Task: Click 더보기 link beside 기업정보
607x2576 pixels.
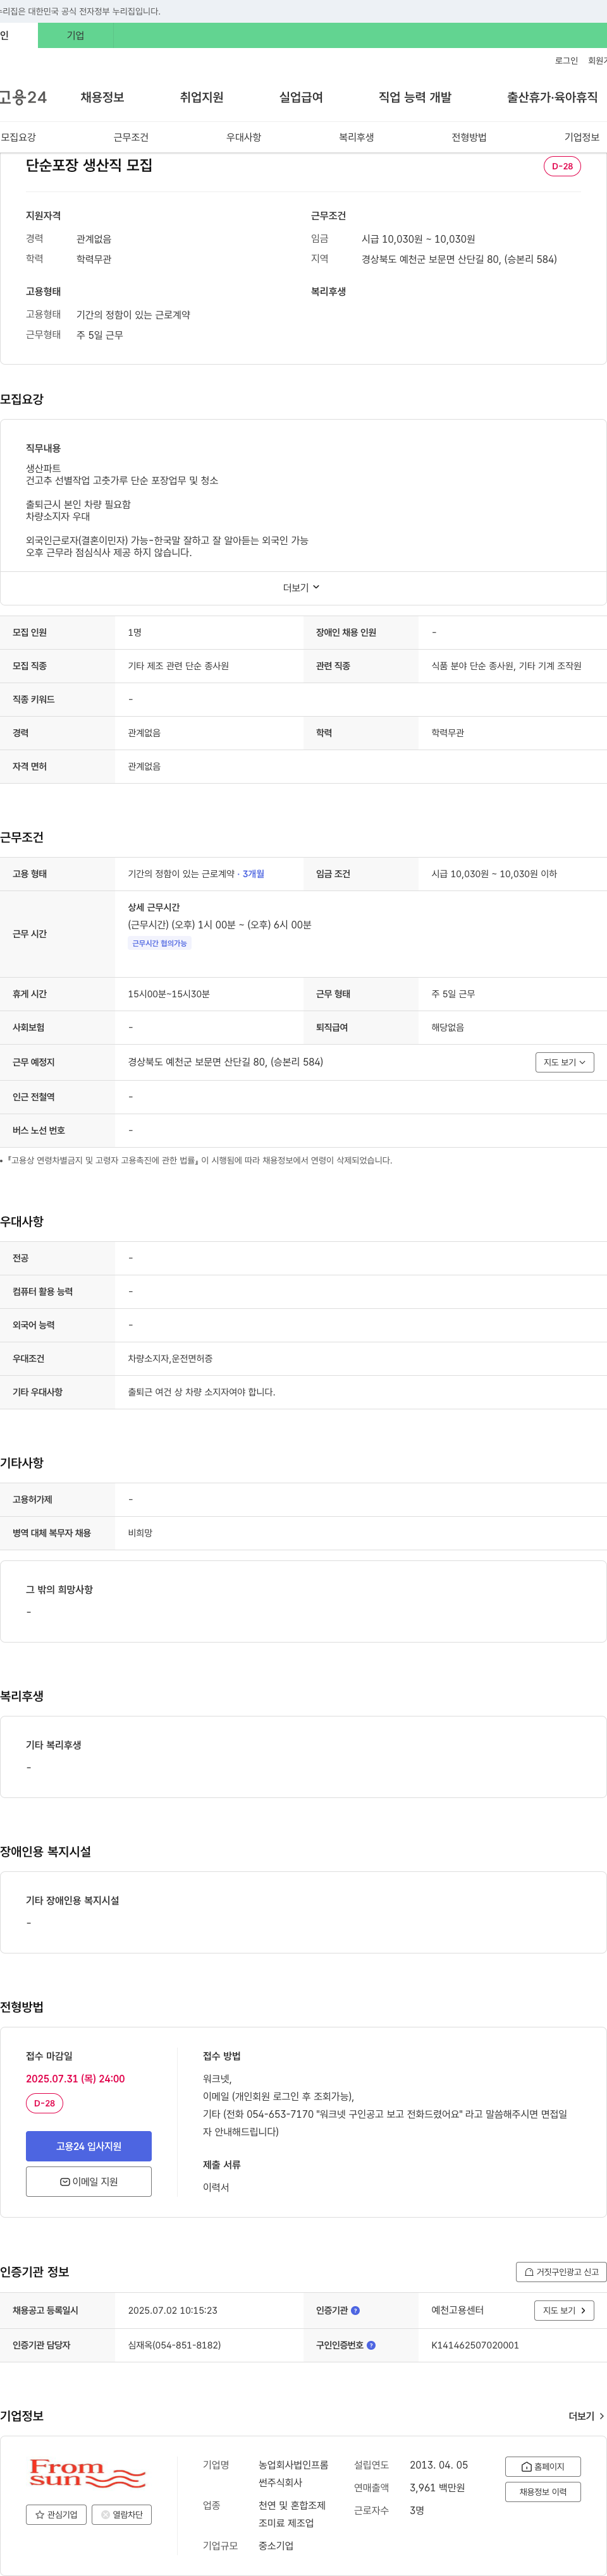Action: pos(586,2416)
